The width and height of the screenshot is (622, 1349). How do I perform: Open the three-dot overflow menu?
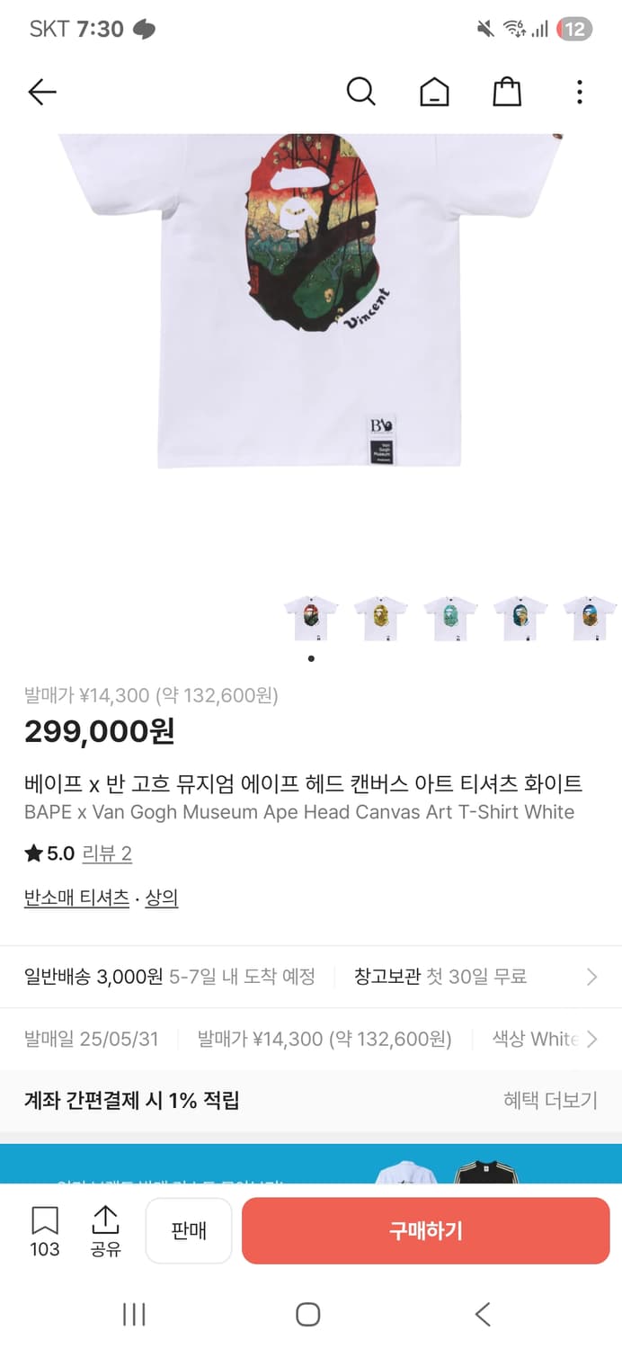coord(579,91)
